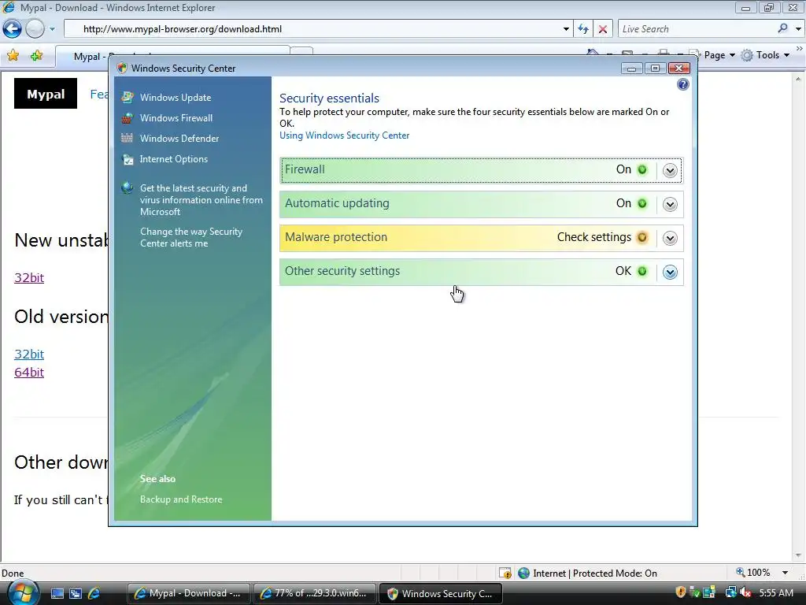This screenshot has height=605, width=806.
Task: Click the Security Center shield title bar icon
Action: pyautogui.click(x=122, y=68)
